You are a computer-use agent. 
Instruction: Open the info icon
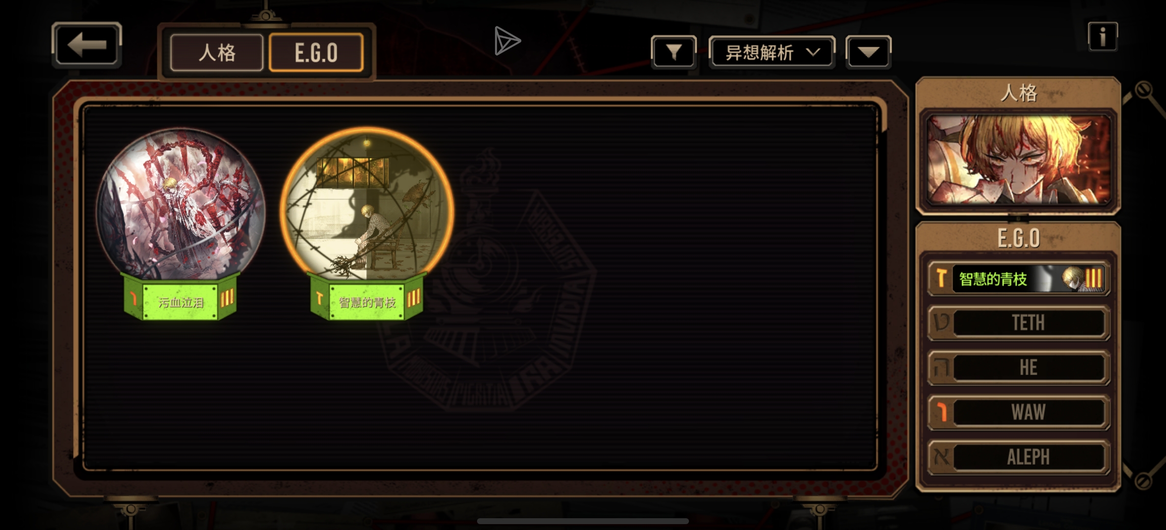tap(1103, 36)
